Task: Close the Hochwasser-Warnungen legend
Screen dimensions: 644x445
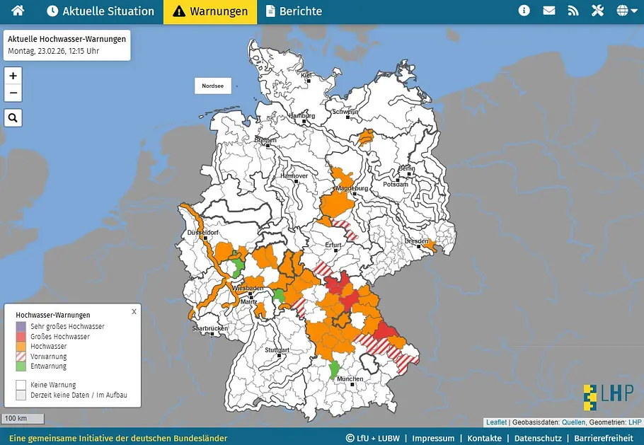Action: tap(134, 311)
